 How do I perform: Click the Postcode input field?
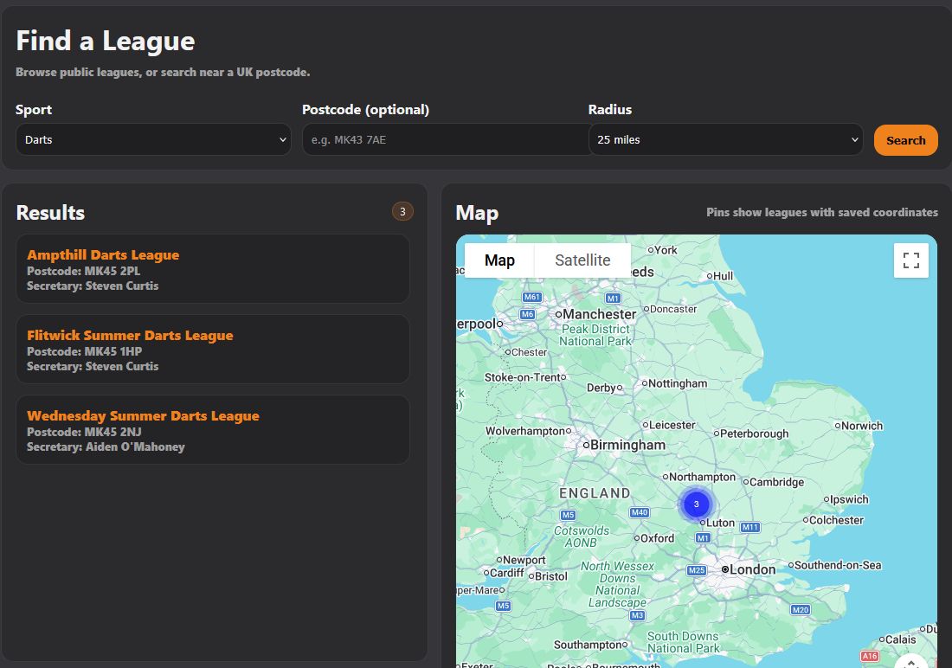pos(445,139)
